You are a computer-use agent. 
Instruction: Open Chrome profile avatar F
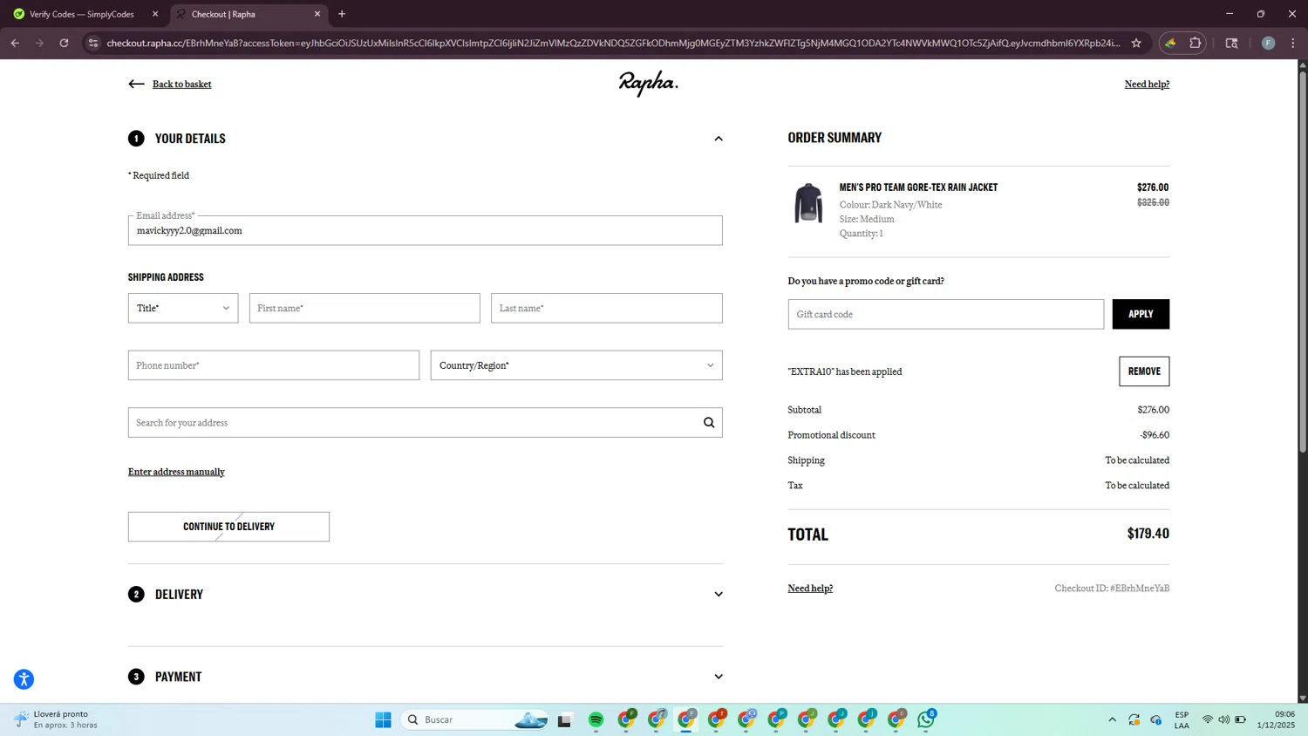[x=1268, y=43]
